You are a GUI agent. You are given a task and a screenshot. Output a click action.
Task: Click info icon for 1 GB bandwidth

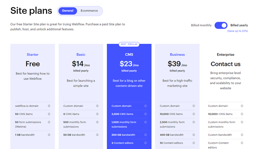point(49,135)
